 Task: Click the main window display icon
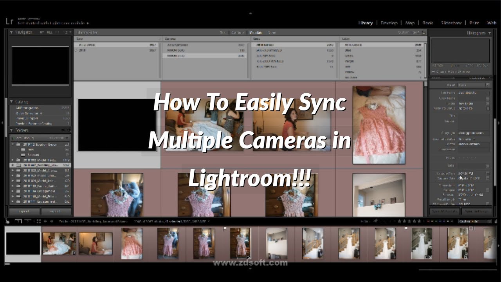point(18,221)
